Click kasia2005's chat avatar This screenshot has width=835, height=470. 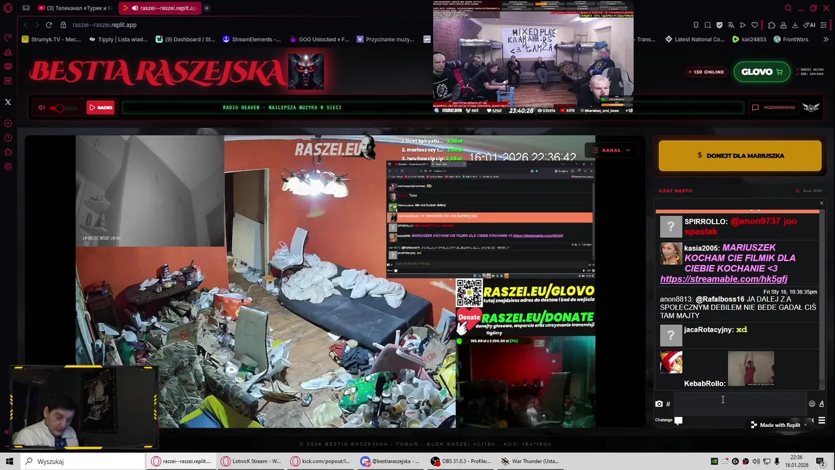click(671, 253)
